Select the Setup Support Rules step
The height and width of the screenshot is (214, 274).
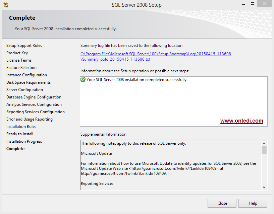point(24,46)
